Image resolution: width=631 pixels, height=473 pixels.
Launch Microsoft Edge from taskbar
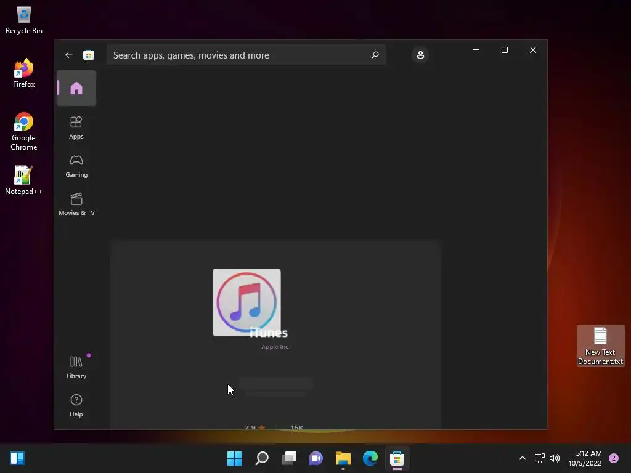pyautogui.click(x=370, y=458)
